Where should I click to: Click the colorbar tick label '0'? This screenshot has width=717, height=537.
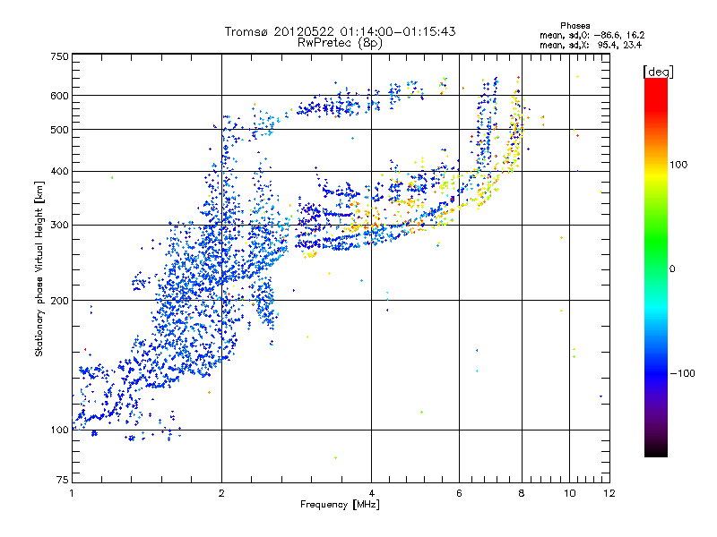click(x=672, y=269)
